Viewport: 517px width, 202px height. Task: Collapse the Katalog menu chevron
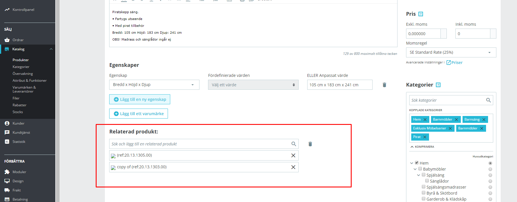pyautogui.click(x=51, y=49)
